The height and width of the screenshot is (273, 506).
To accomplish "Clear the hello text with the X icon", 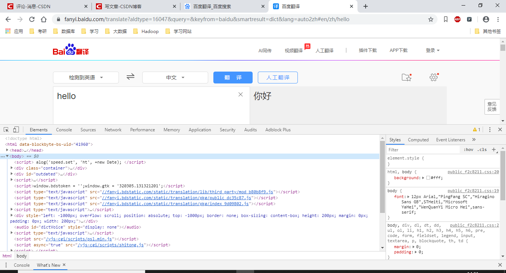I will (x=241, y=95).
